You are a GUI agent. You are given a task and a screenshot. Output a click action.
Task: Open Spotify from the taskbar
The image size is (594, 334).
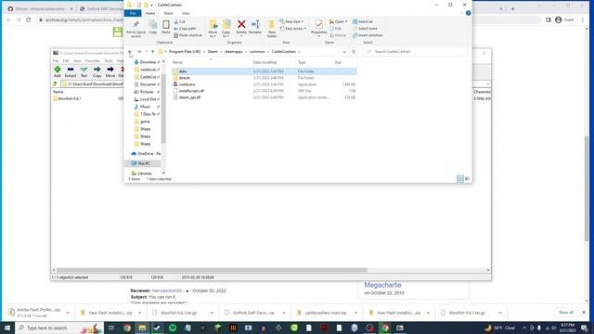click(x=173, y=328)
